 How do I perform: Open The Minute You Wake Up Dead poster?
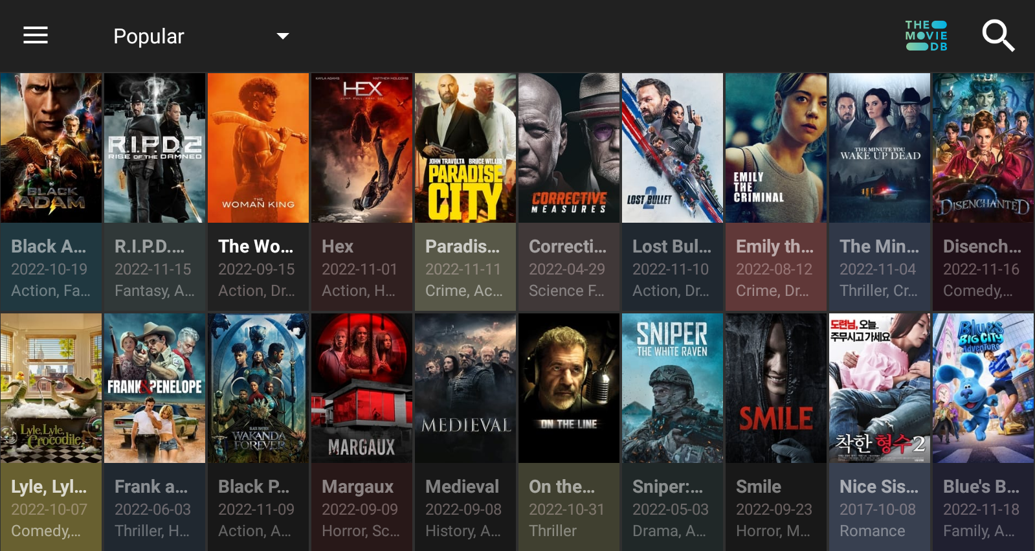pos(880,148)
